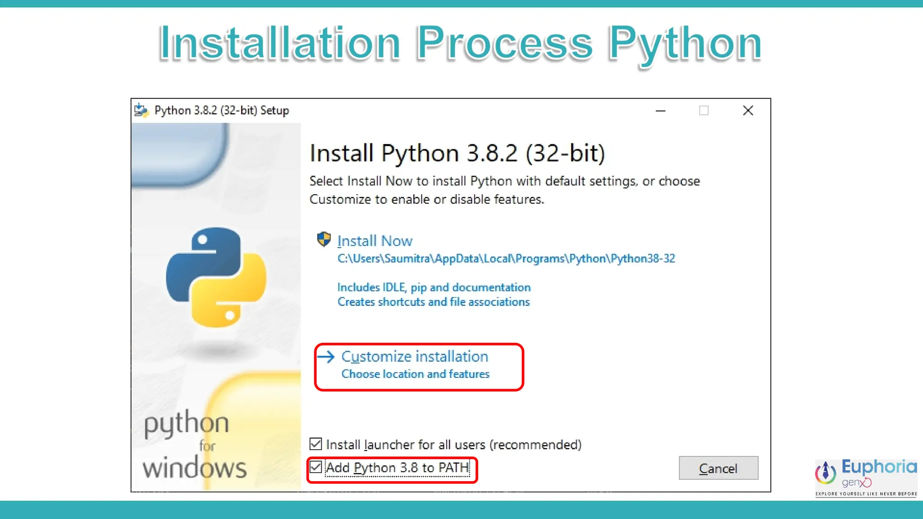The height and width of the screenshot is (519, 923).
Task: Click 'Choose location and features' subtitle
Action: (x=415, y=374)
